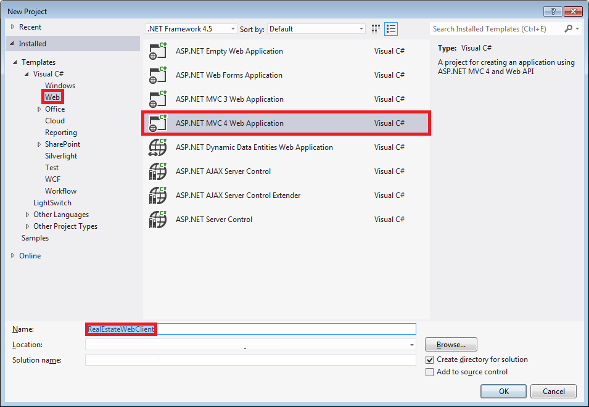Viewport: 589px width, 407px height.
Task: Open the .NET Framework 4.5 dropdown
Action: click(191, 29)
